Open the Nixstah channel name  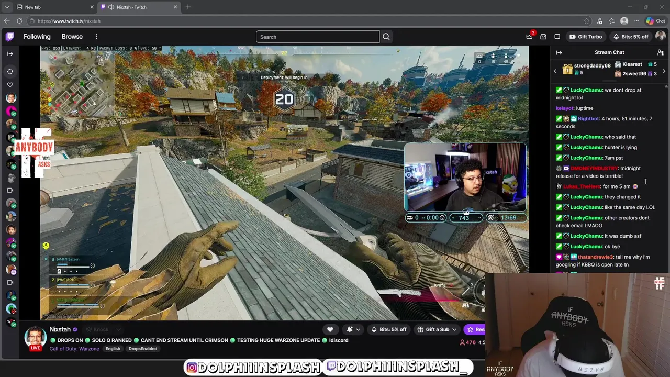pyautogui.click(x=60, y=329)
